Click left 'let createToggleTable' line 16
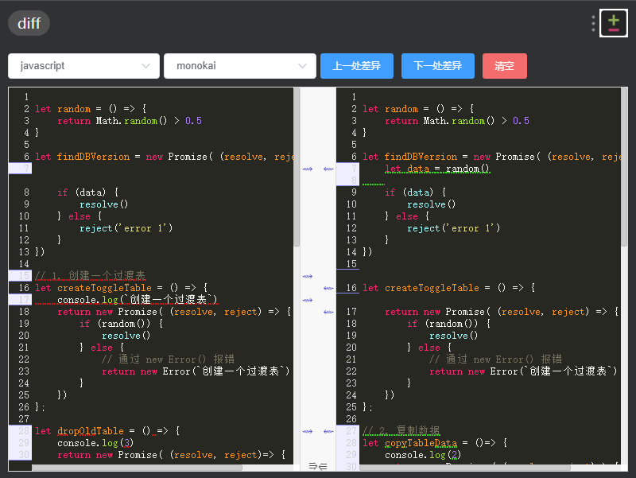 pyautogui.click(x=122, y=288)
